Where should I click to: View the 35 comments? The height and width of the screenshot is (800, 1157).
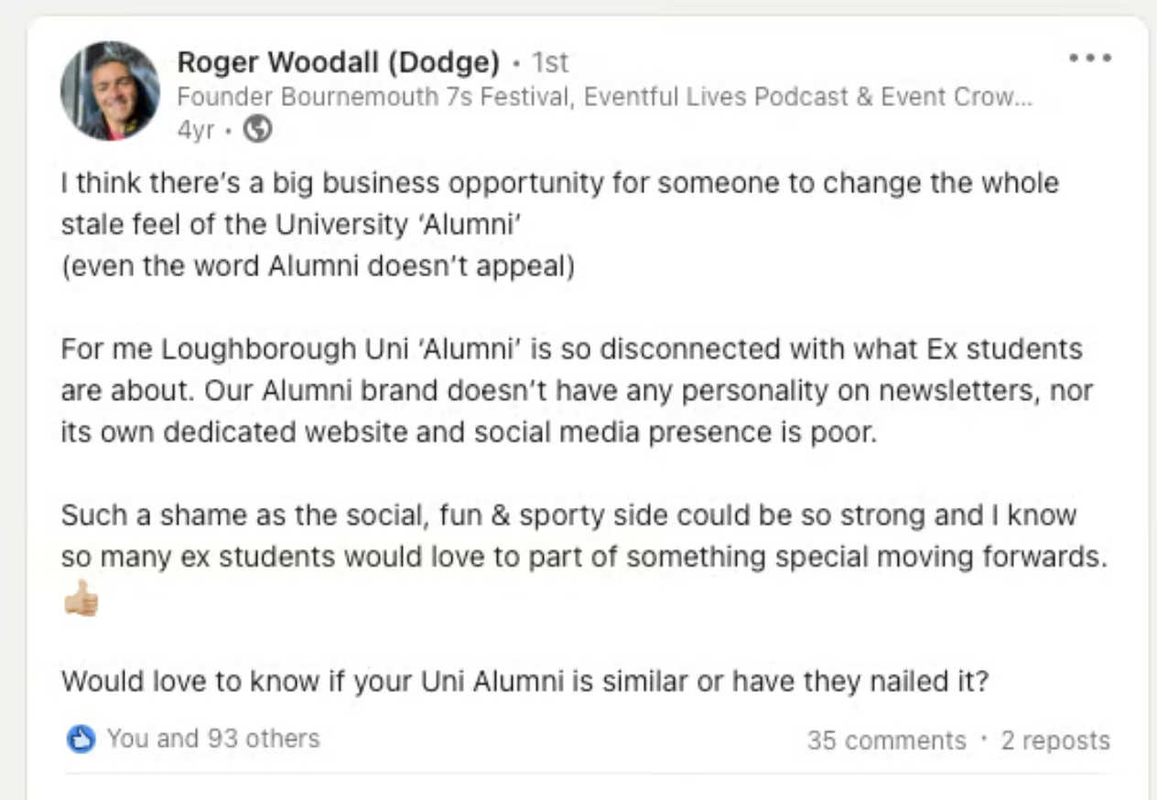pyautogui.click(x=886, y=741)
